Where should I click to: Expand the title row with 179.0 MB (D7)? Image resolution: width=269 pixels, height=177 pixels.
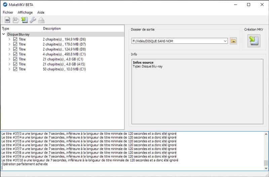click(9, 44)
